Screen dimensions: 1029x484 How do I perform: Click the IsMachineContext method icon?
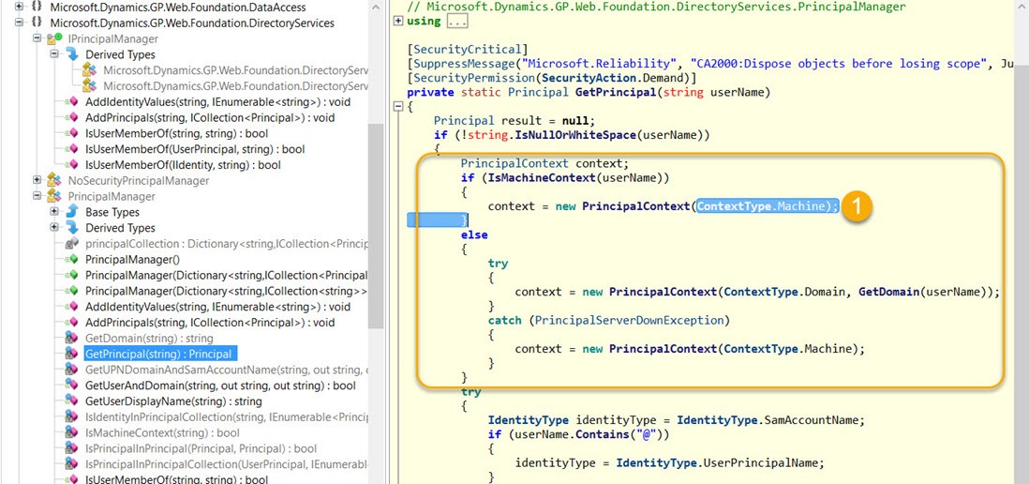pos(71,432)
